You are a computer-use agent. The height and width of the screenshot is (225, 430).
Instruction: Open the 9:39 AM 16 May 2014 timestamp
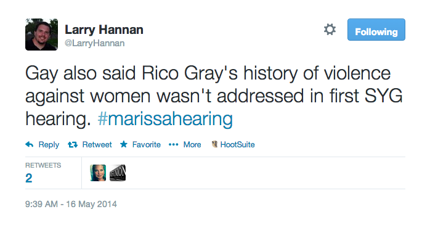(71, 204)
